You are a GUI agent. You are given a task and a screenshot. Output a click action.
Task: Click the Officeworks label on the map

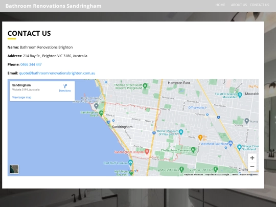tap(197, 107)
